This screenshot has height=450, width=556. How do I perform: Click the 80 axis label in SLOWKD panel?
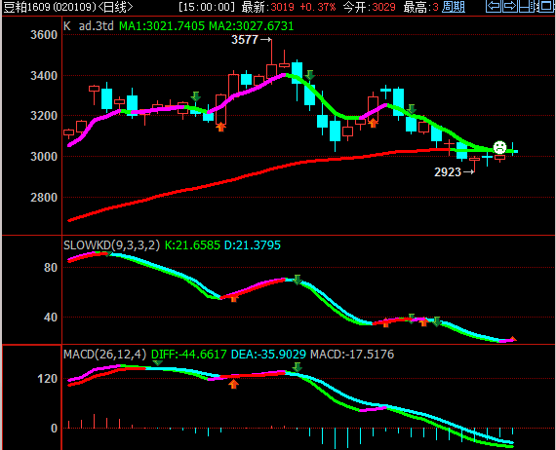[x=51, y=267]
